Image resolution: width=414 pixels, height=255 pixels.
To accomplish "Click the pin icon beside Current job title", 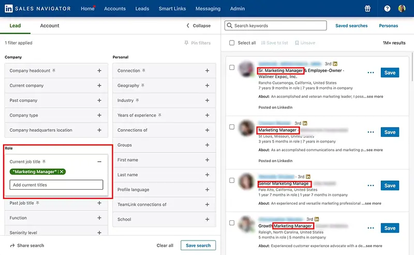I will [x=44, y=161].
